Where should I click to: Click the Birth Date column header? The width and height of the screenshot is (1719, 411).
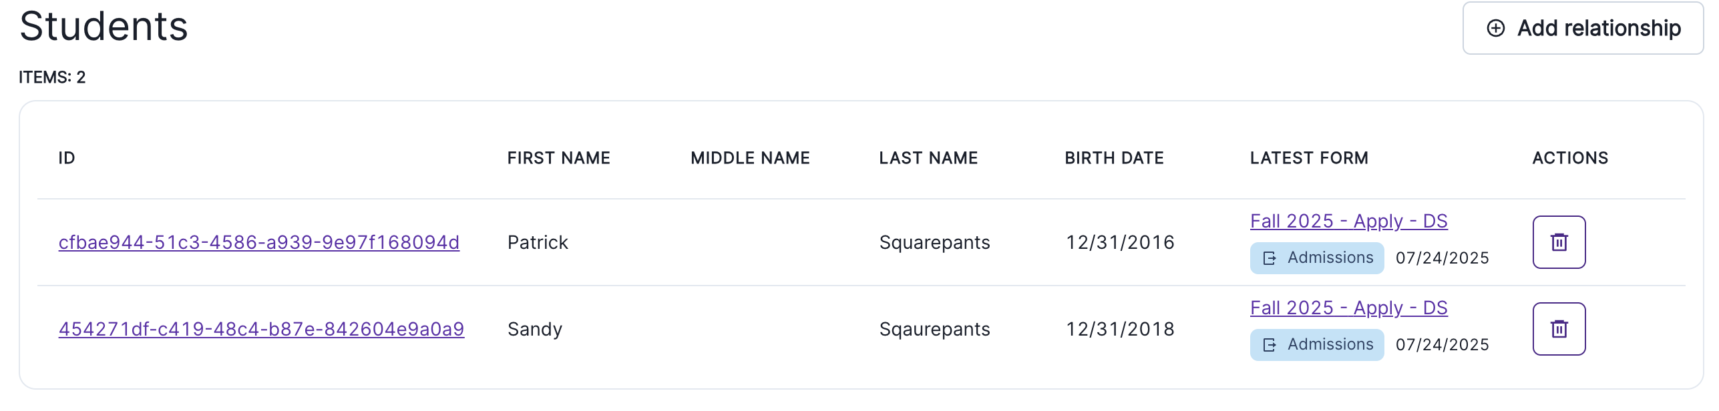pyautogui.click(x=1114, y=158)
